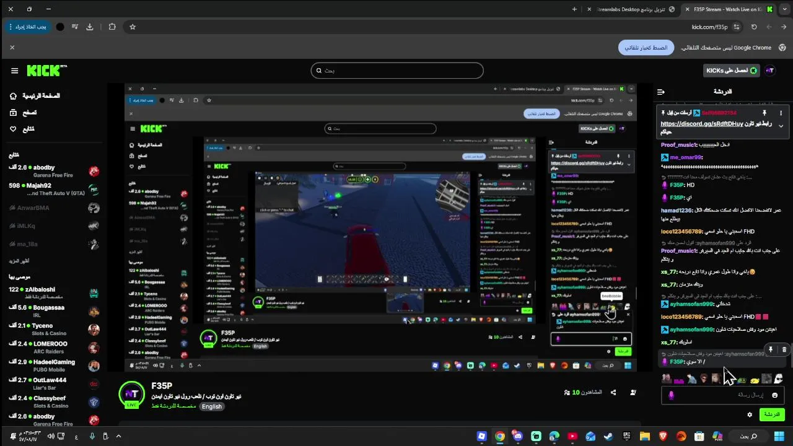Image resolution: width=793 pixels, height=446 pixels.
Task: Open Chrome extensions puzzle icon
Action: [x=112, y=27]
